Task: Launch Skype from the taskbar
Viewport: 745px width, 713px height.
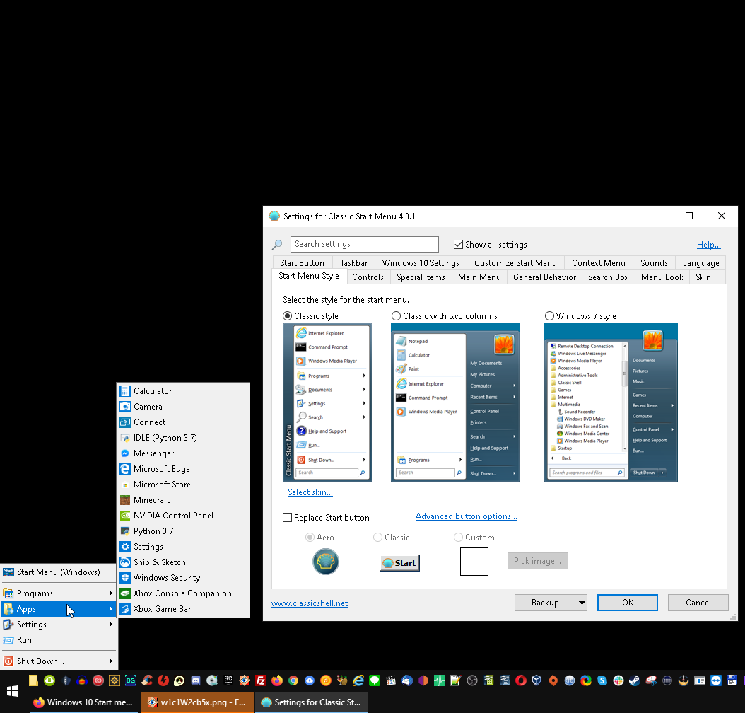Action: tap(602, 680)
